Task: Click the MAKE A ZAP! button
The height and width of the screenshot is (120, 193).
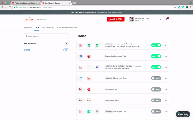Action: click(x=116, y=19)
